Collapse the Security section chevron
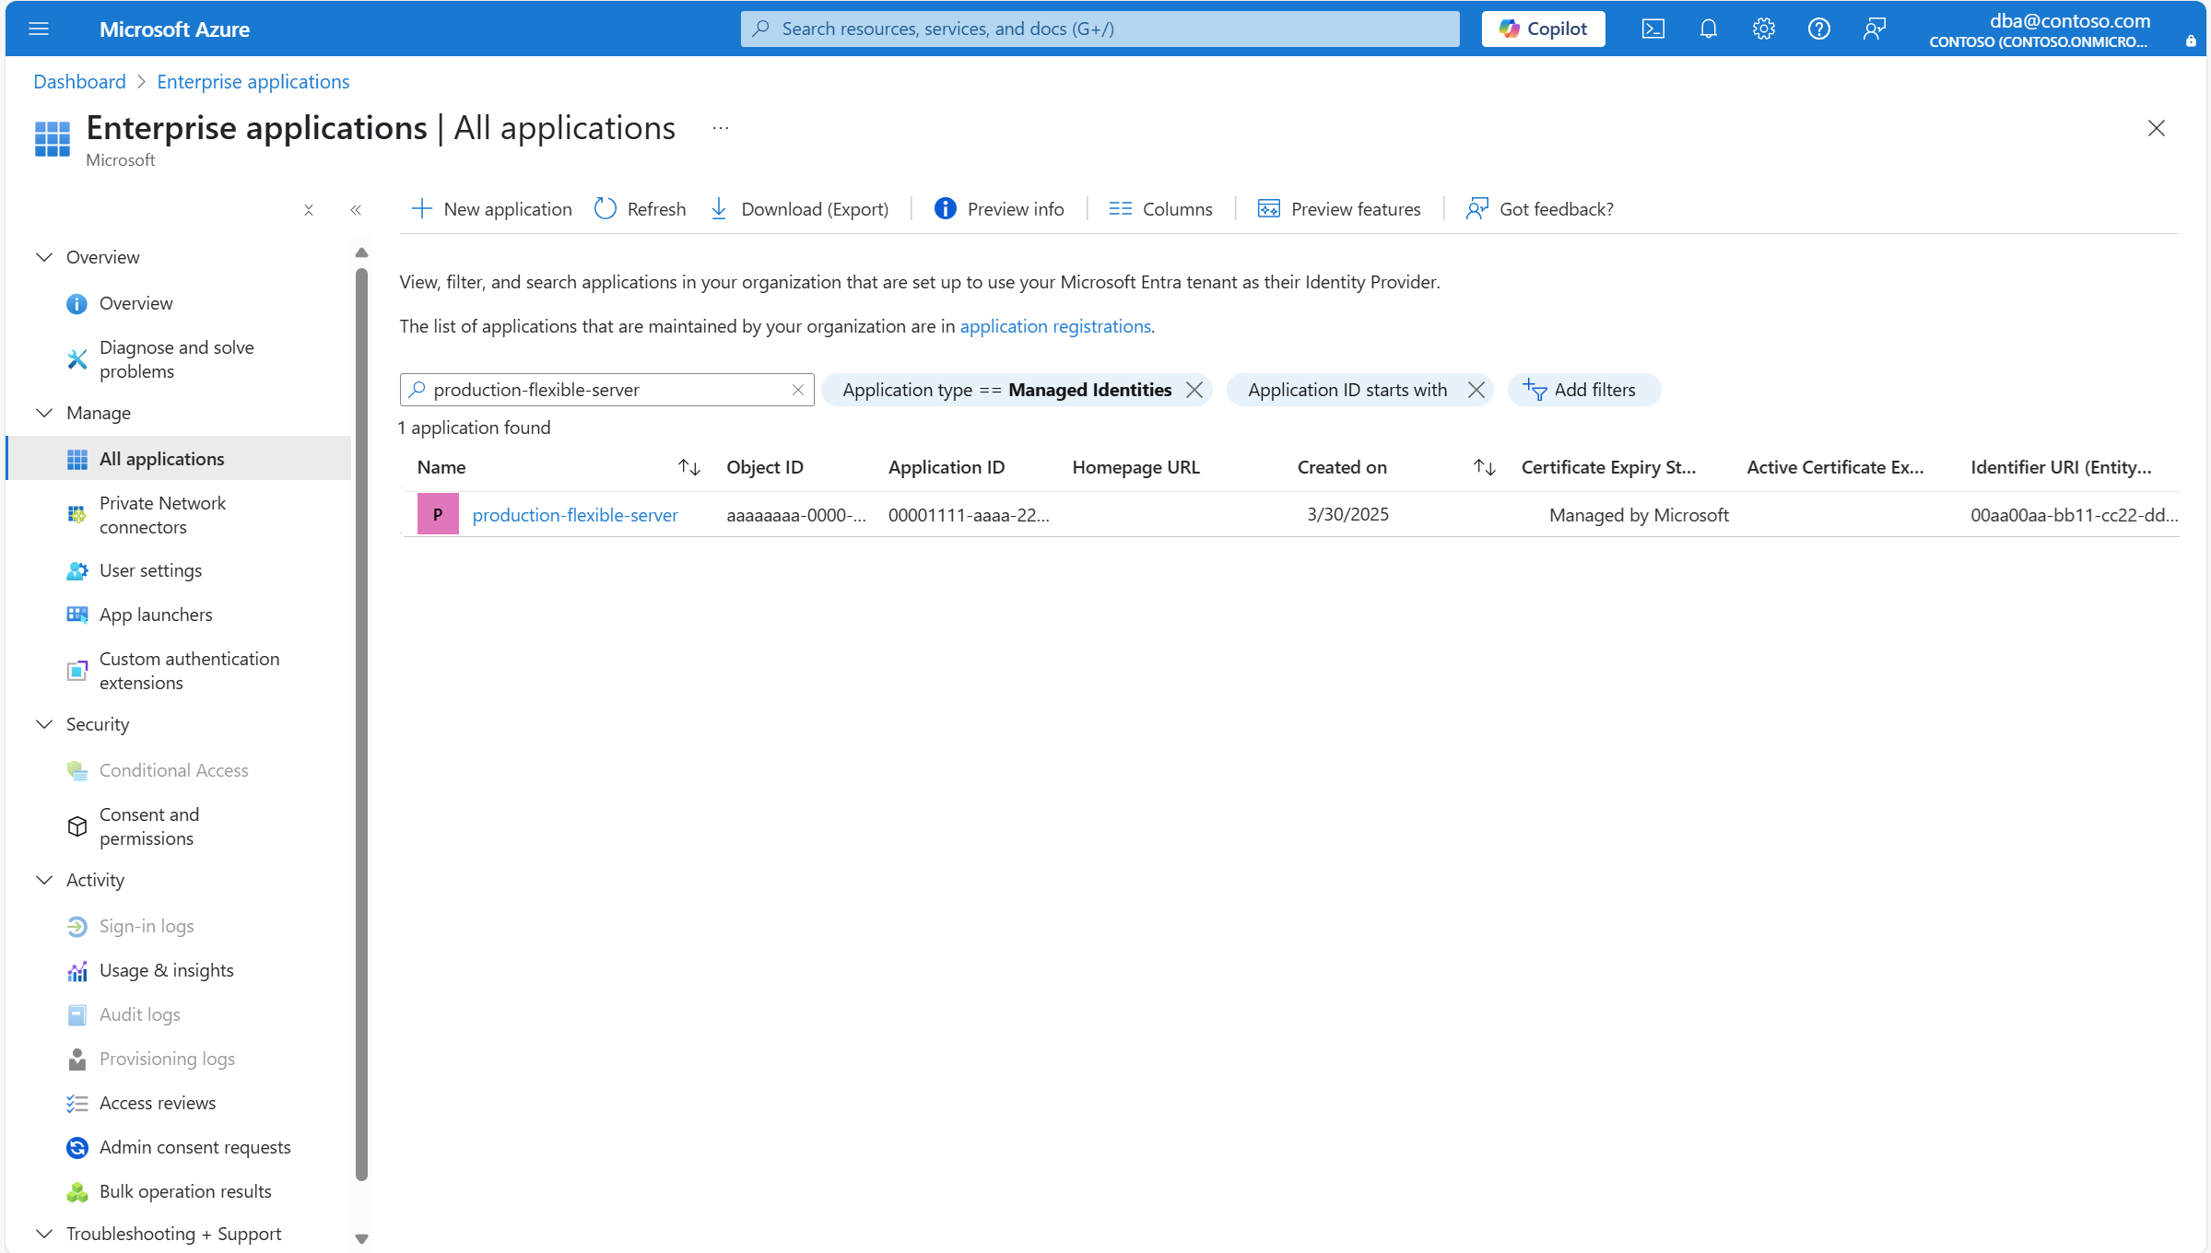Image resolution: width=2211 pixels, height=1253 pixels. [x=44, y=724]
